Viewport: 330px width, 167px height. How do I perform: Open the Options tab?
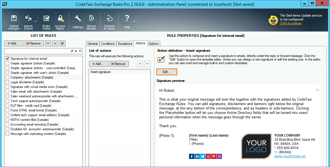tap(153, 44)
